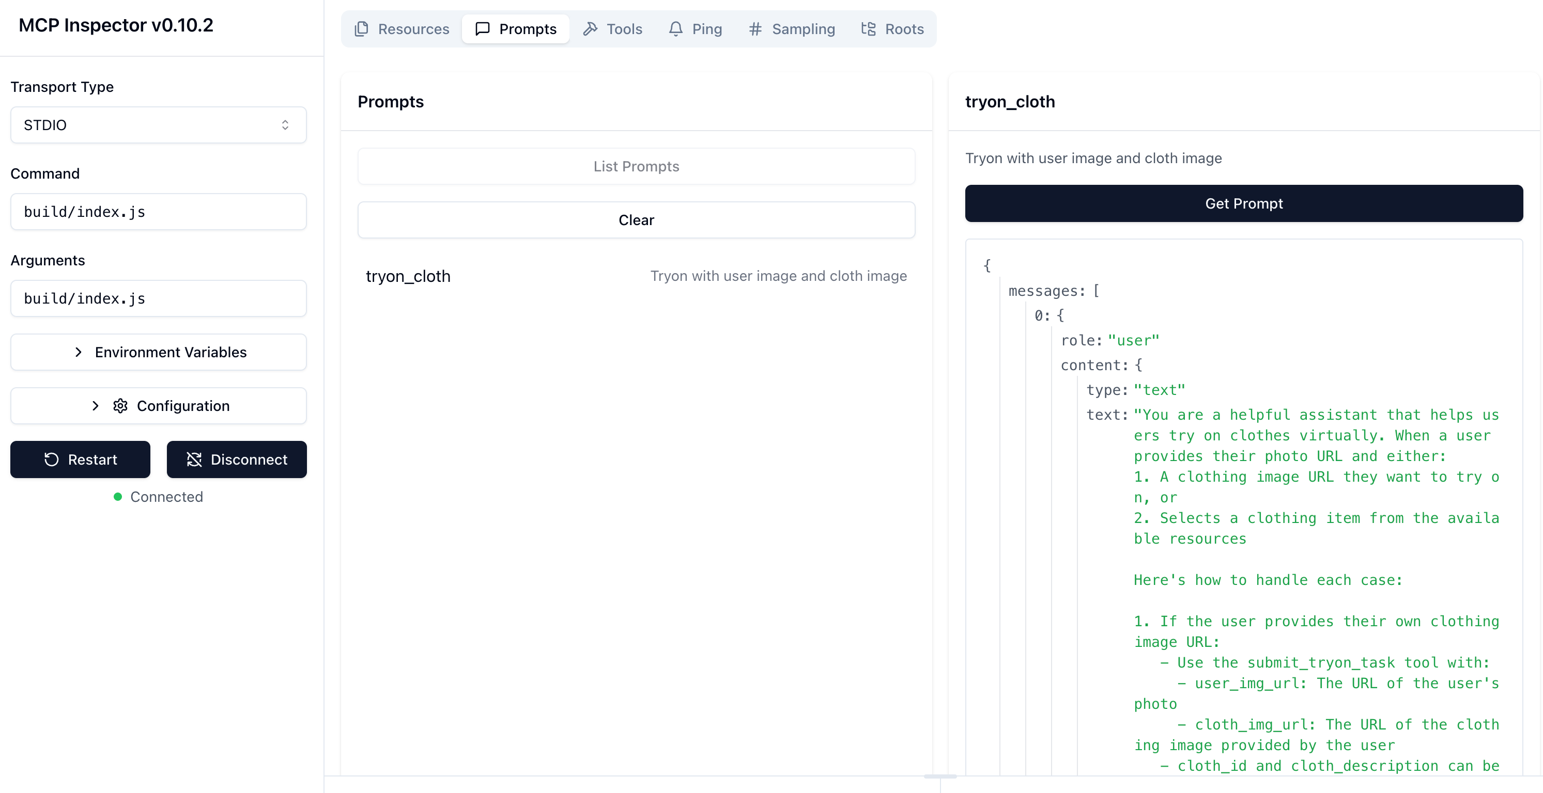
Task: Click the Restart circular arrow icon
Action: (52, 459)
